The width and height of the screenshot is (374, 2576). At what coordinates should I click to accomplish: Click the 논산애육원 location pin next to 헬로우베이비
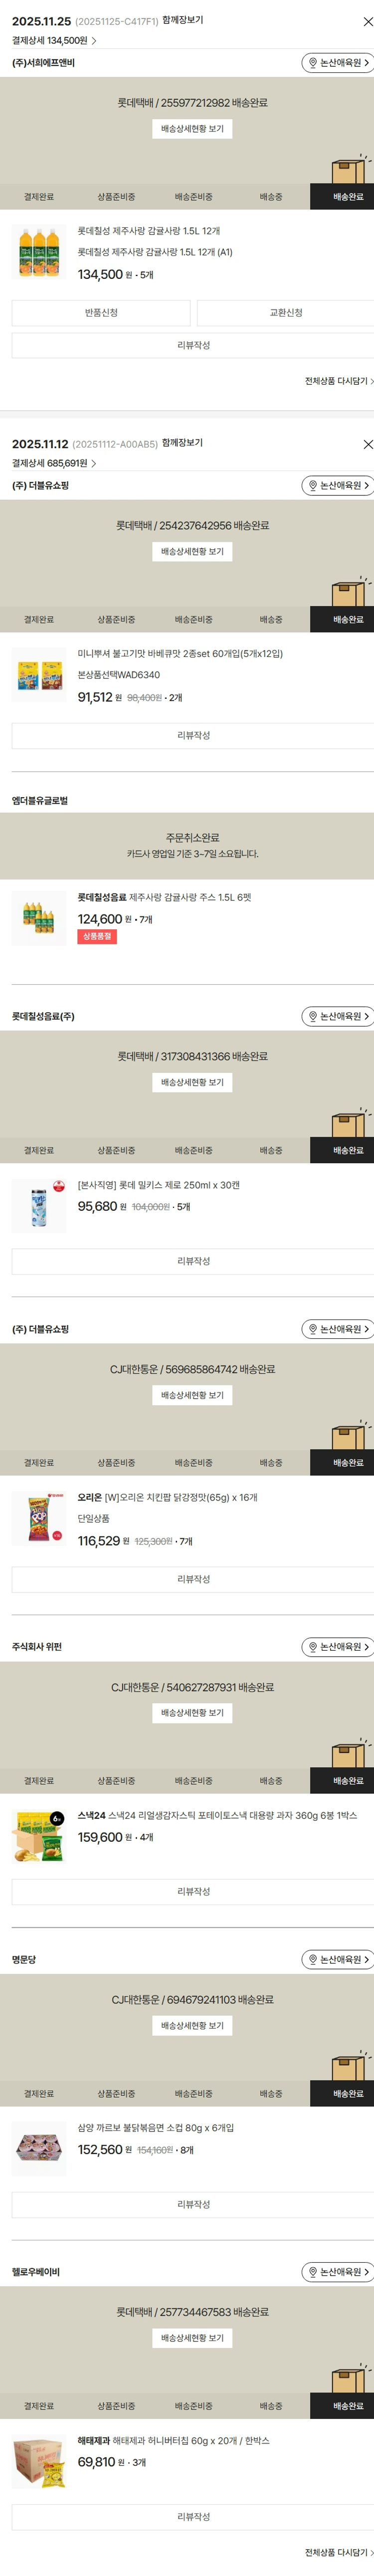338,2272
